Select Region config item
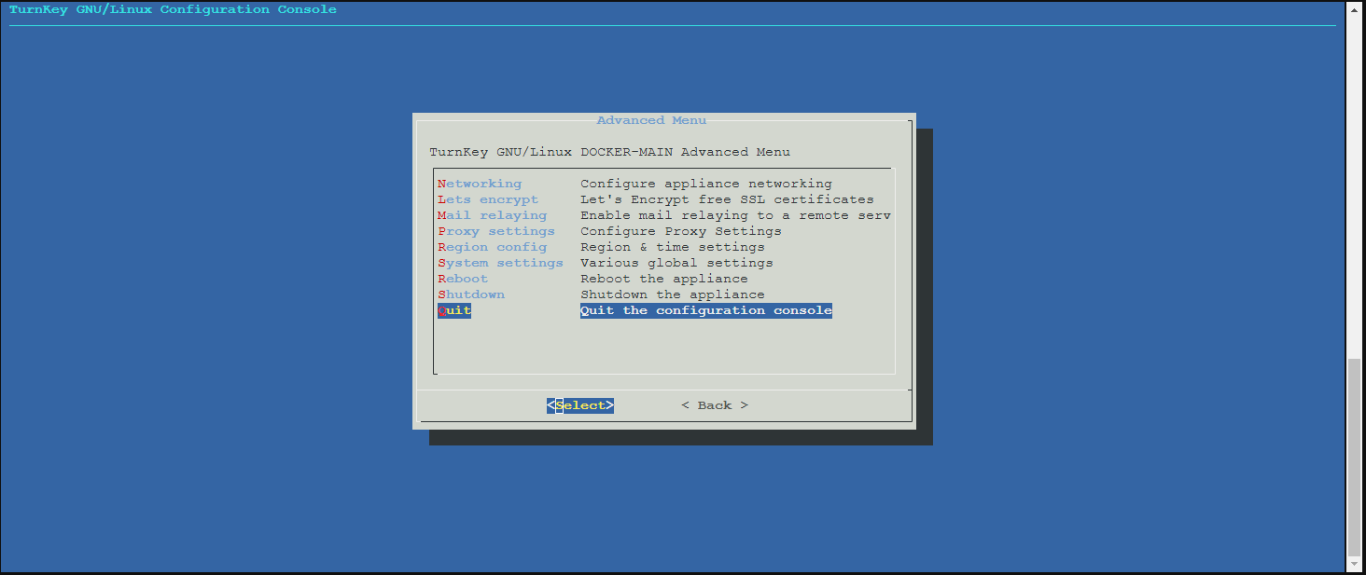This screenshot has height=575, width=1366. (x=492, y=247)
